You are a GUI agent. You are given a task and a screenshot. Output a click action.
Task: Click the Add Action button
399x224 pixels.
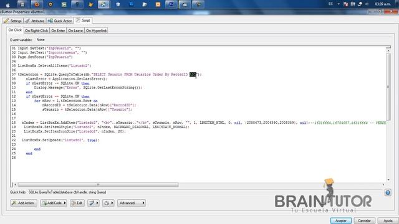24,203
